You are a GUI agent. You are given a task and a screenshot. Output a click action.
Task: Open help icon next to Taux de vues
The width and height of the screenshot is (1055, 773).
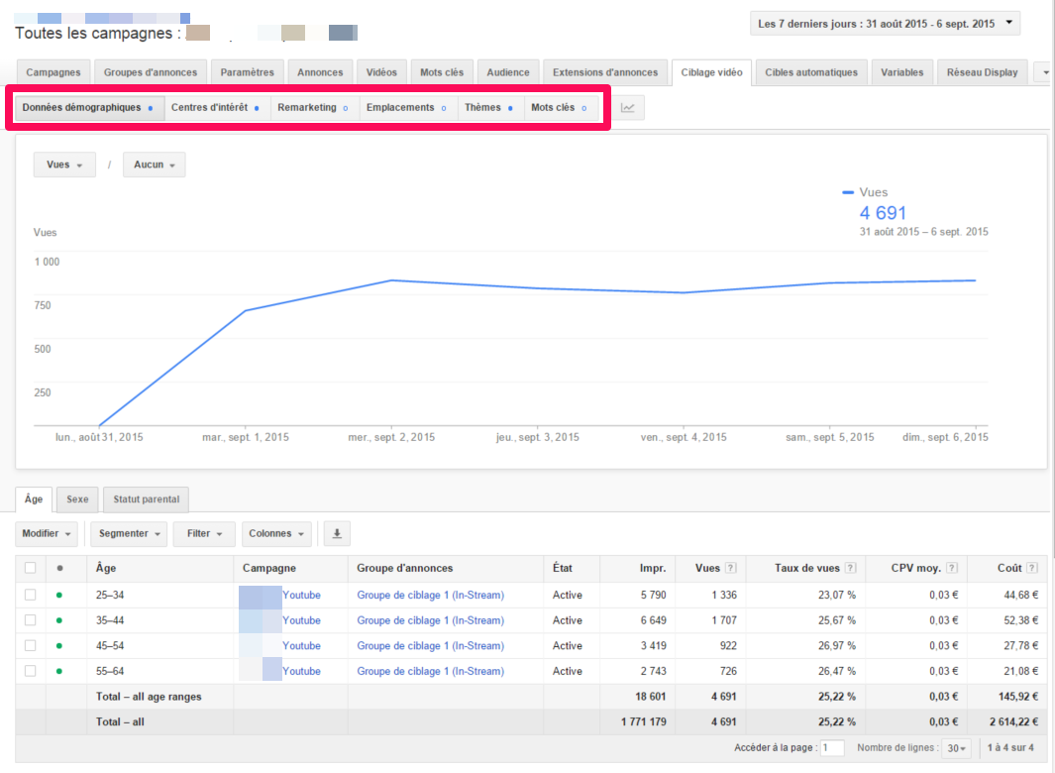click(851, 568)
